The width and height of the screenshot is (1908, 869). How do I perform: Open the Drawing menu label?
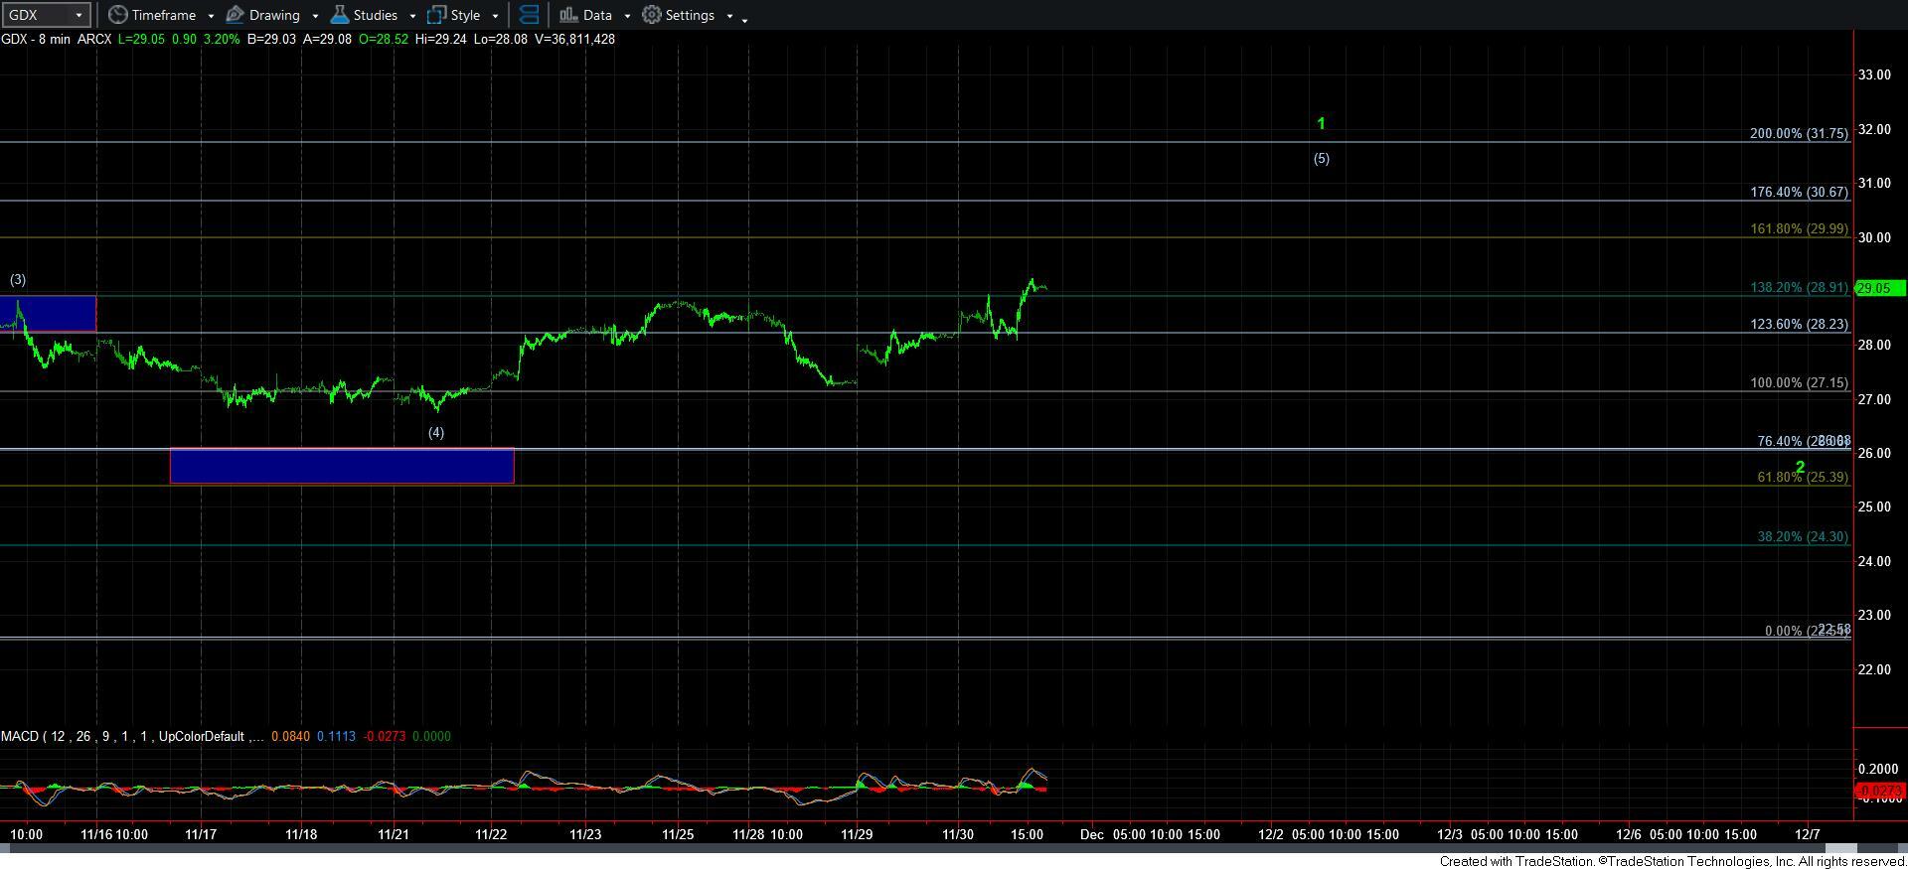274,15
